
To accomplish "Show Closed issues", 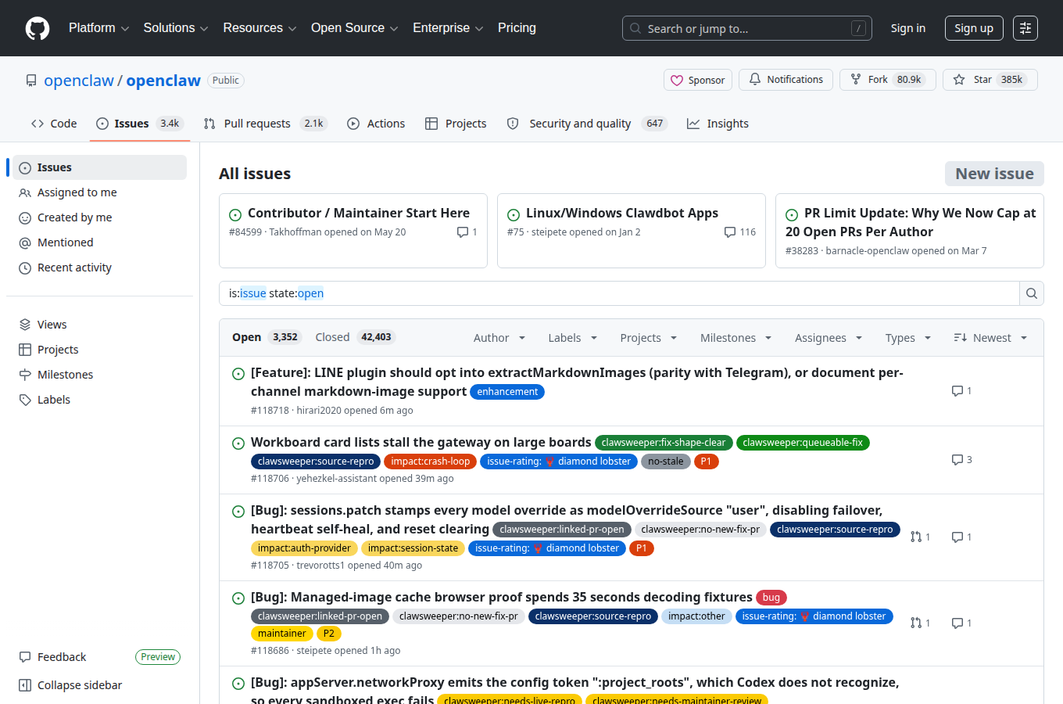I will (x=355, y=337).
